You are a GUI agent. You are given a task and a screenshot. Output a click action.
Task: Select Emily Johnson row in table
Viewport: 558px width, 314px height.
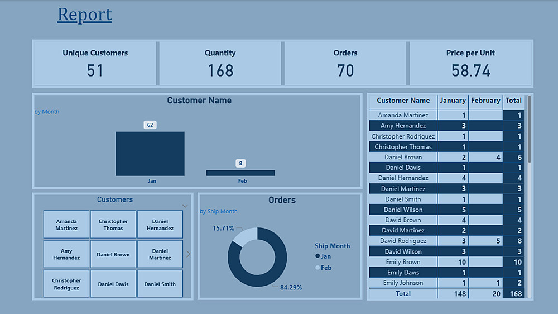446,283
